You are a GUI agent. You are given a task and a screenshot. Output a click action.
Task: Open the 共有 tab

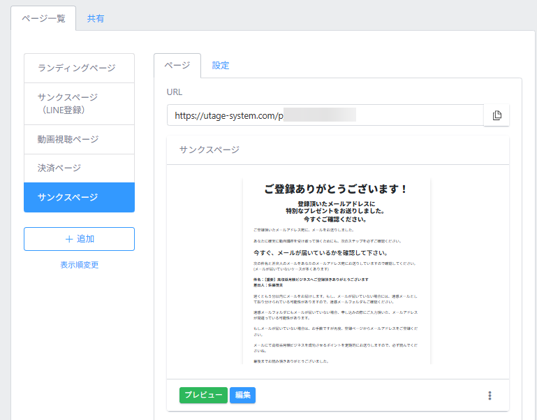point(96,19)
